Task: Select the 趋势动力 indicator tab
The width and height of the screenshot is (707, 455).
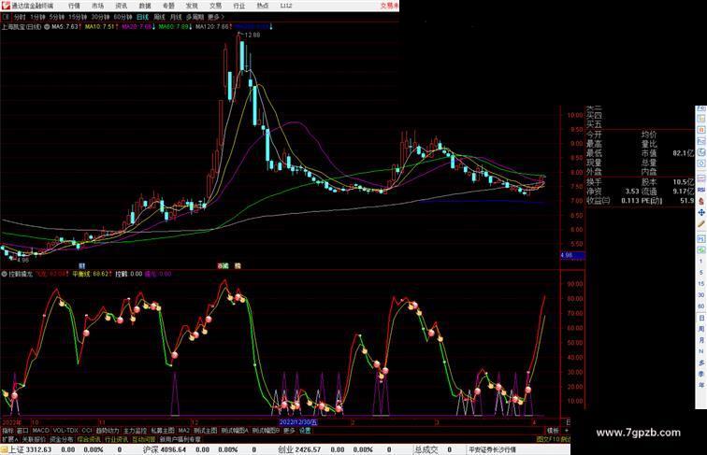Action: 108,431
